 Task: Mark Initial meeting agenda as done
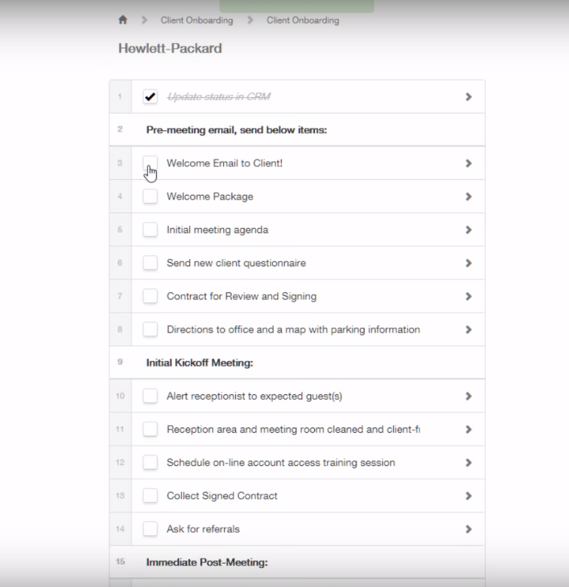(150, 230)
